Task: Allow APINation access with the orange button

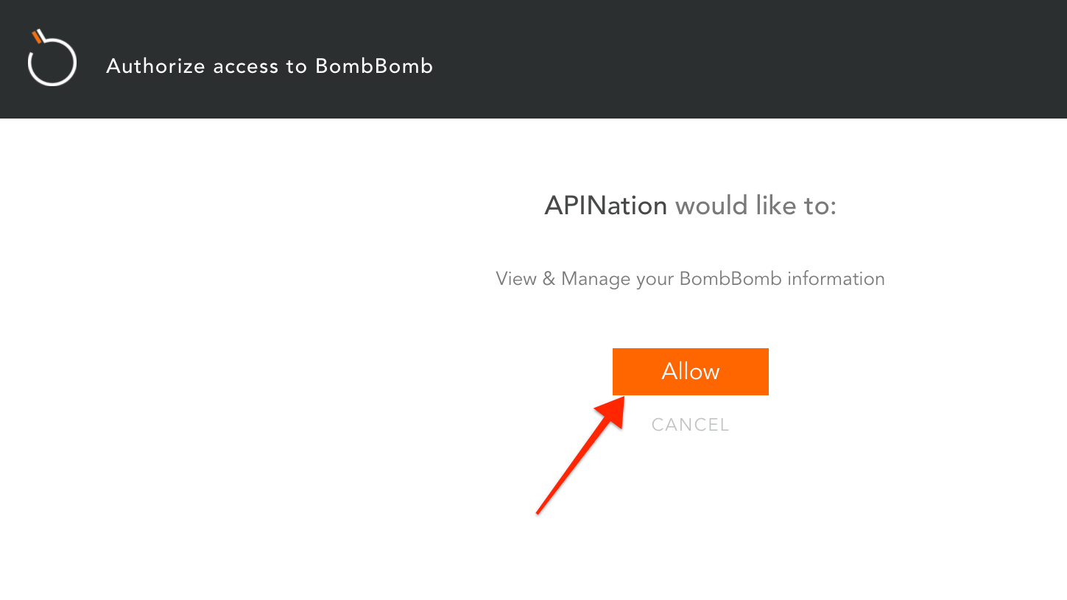Action: tap(690, 372)
